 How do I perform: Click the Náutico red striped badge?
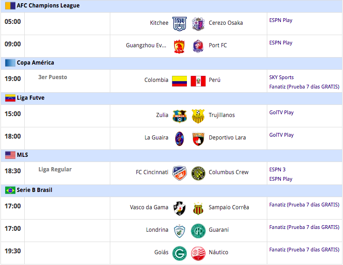(198, 253)
